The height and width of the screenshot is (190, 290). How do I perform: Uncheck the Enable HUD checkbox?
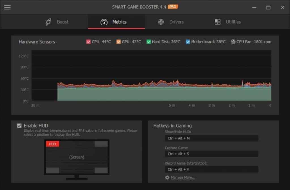20,125
